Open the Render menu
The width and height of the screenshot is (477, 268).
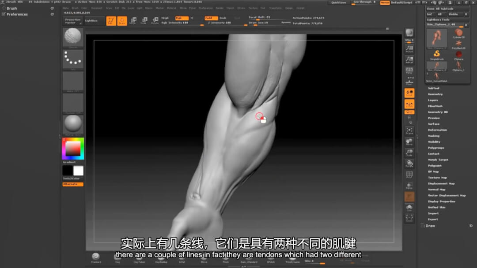(x=220, y=8)
